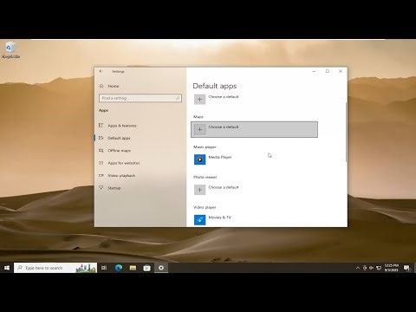Click Startup icon in sidebar

click(x=101, y=188)
